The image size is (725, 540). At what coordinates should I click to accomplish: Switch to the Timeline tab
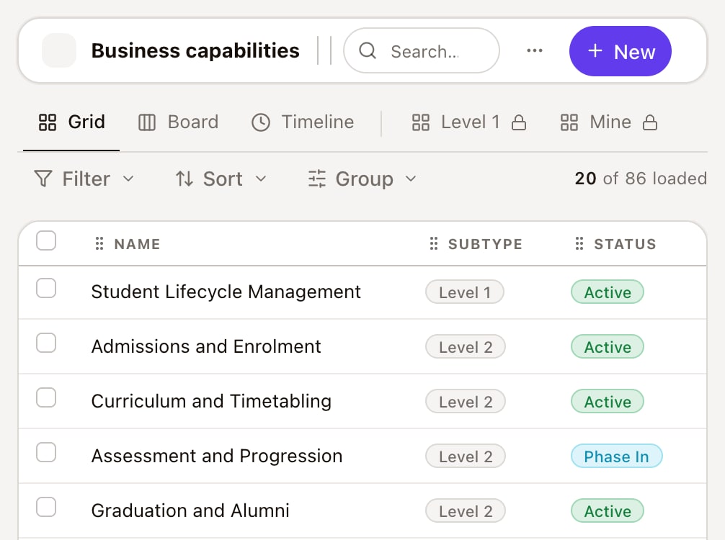pos(303,122)
